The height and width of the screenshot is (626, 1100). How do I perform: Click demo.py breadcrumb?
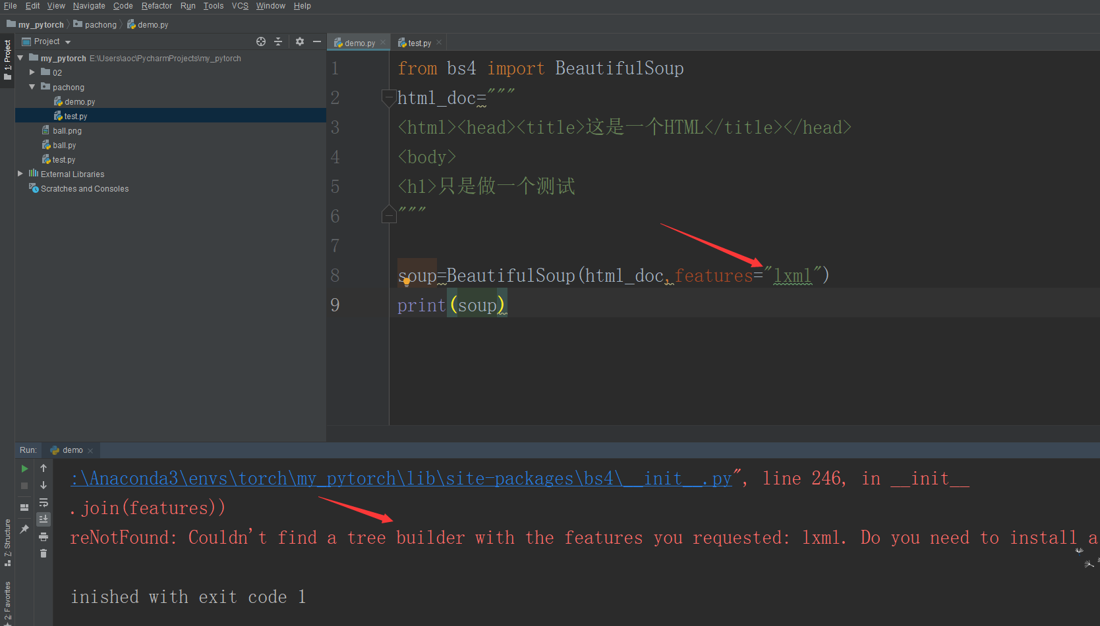148,24
